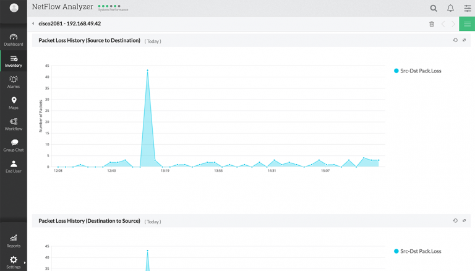Open the top-right sliders settings icon
The width and height of the screenshot is (475, 271).
(468, 8)
